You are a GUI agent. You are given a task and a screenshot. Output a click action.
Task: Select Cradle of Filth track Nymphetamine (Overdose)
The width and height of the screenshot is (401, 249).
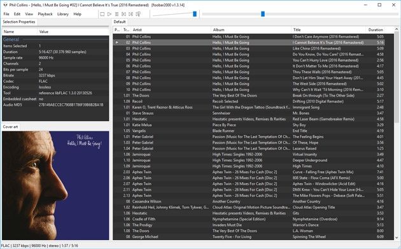pyautogui.click(x=249, y=219)
